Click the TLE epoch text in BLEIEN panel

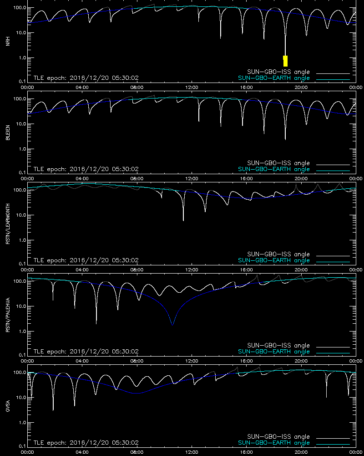pos(86,169)
